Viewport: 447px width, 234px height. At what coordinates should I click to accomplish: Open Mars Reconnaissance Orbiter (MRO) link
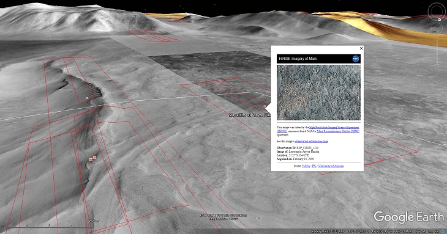338,131
